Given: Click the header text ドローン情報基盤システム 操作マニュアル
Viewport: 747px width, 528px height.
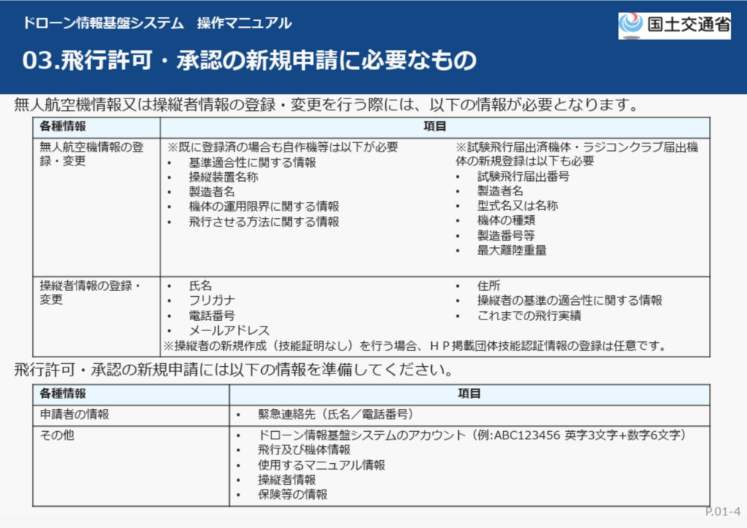Looking at the screenshot, I should click(x=157, y=23).
